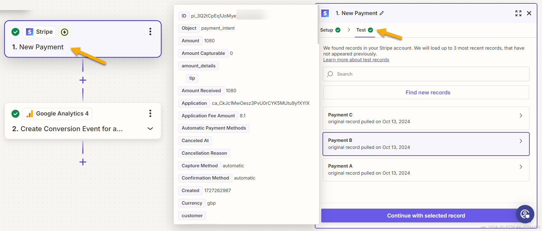
Task: Click the 1727262987 created value
Action: (x=218, y=191)
